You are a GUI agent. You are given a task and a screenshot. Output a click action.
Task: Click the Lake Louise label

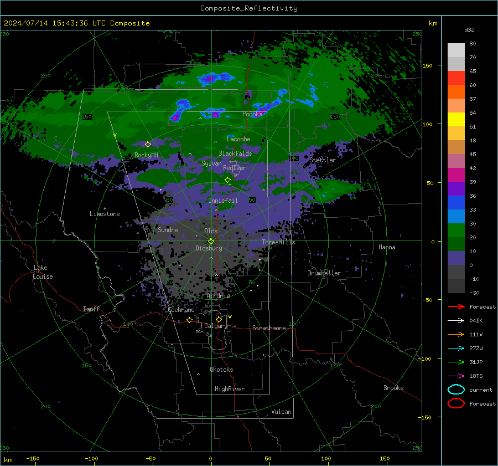coord(43,272)
